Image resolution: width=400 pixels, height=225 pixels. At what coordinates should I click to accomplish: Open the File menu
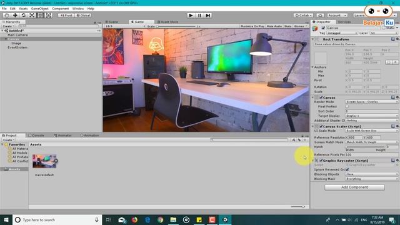[x=4, y=9]
